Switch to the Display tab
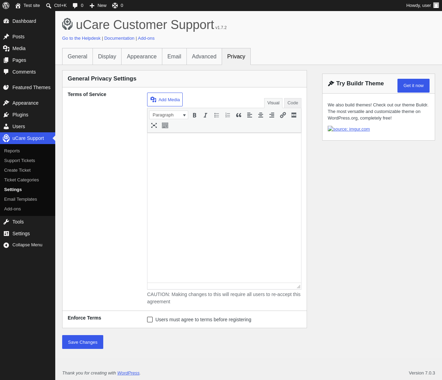The image size is (442, 380). tap(107, 56)
